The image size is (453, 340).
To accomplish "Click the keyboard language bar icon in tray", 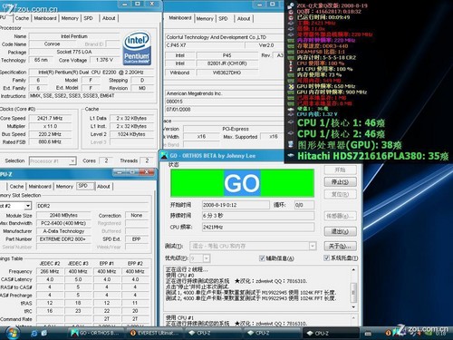I will coord(368,334).
